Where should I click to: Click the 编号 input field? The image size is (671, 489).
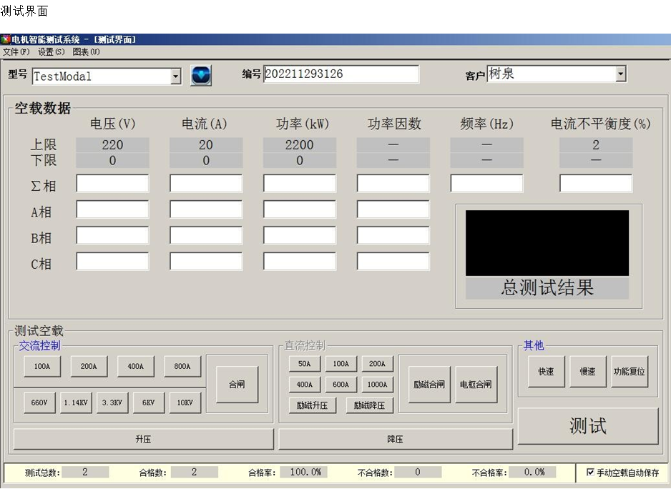pyautogui.click(x=341, y=74)
